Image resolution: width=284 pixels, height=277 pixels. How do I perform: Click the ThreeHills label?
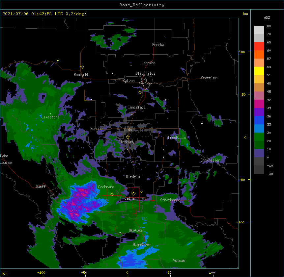[x=176, y=138]
